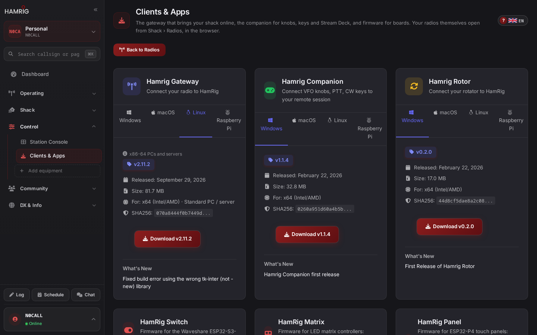
Task: Click the HamRig Panel card title
Action: tap(439, 322)
